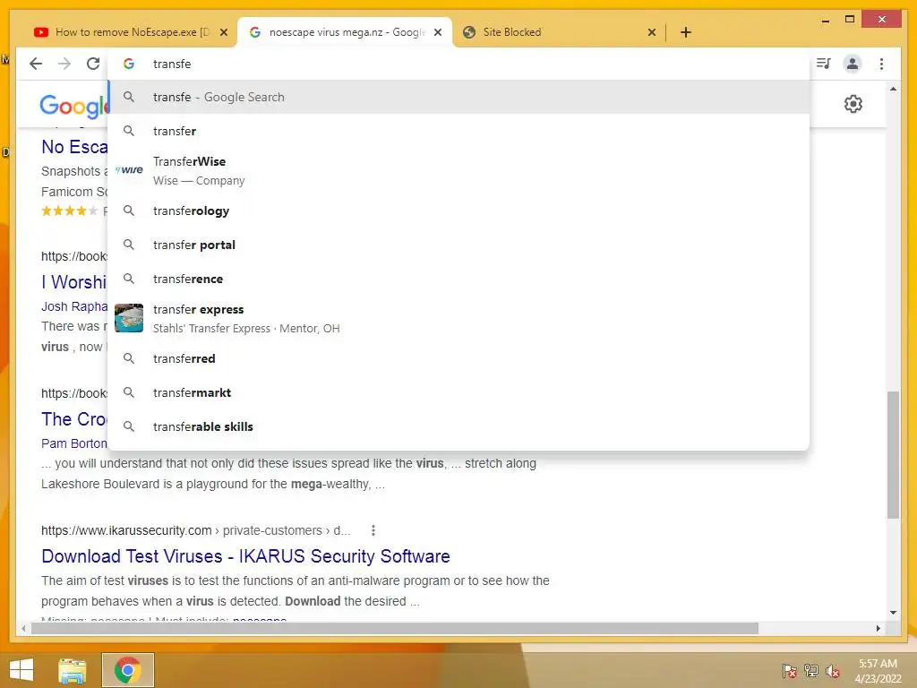The height and width of the screenshot is (688, 917).
Task: Minimize the Chrome window
Action: tap(826, 20)
